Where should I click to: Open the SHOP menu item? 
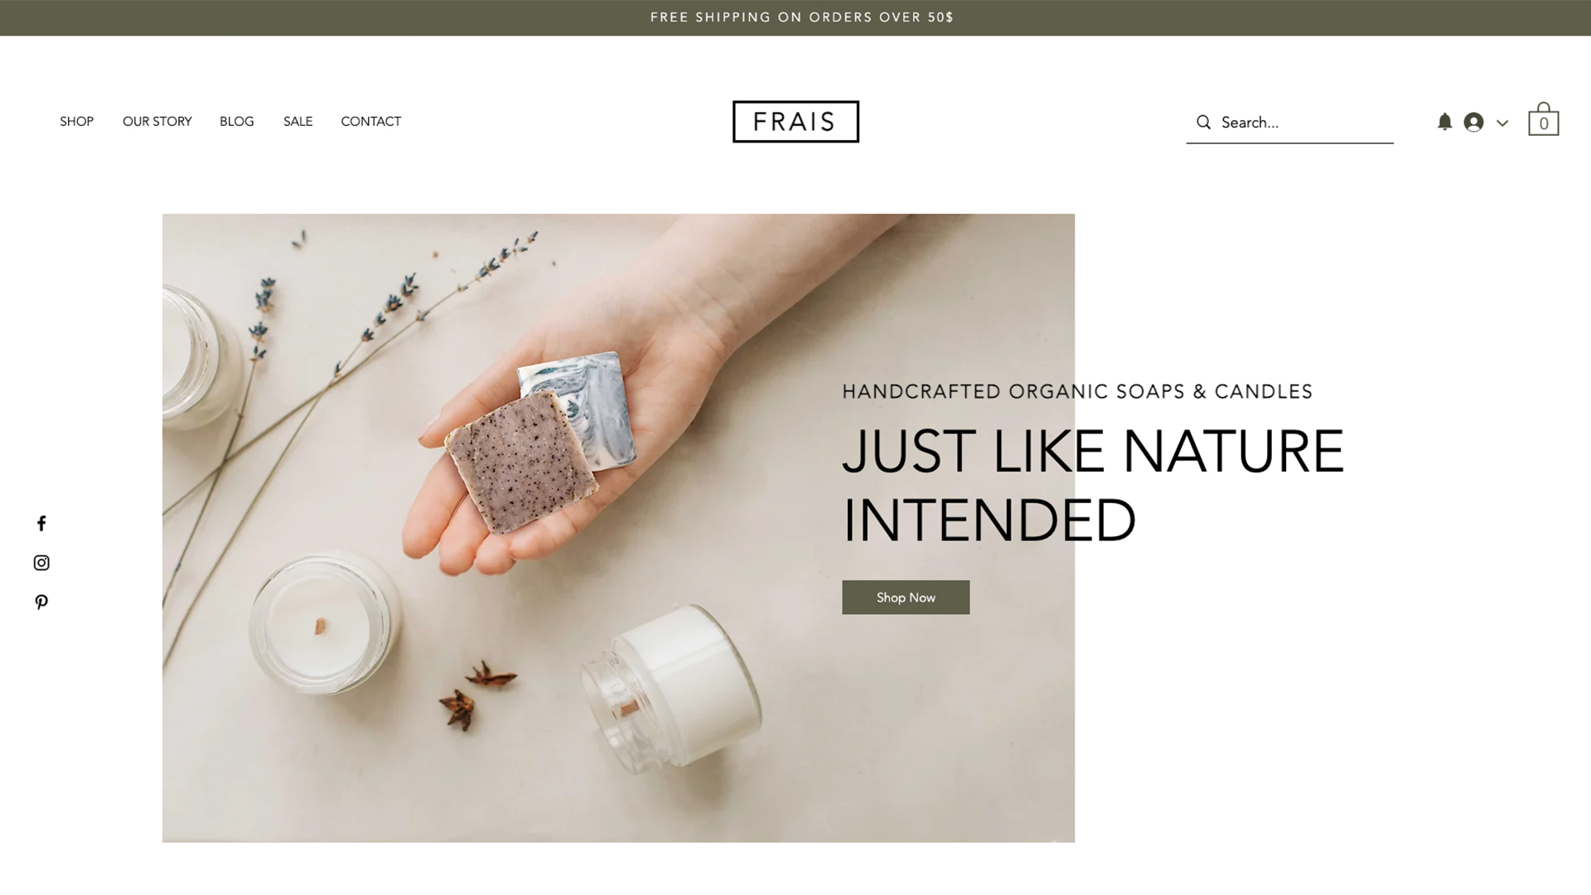point(76,122)
